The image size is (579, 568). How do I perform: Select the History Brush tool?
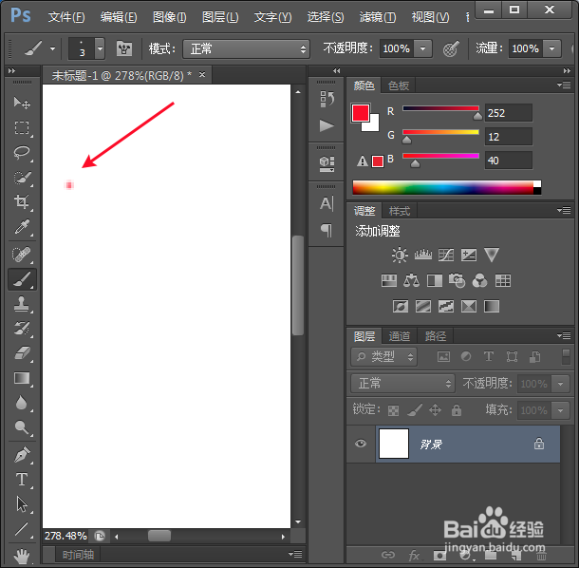tap(22, 329)
